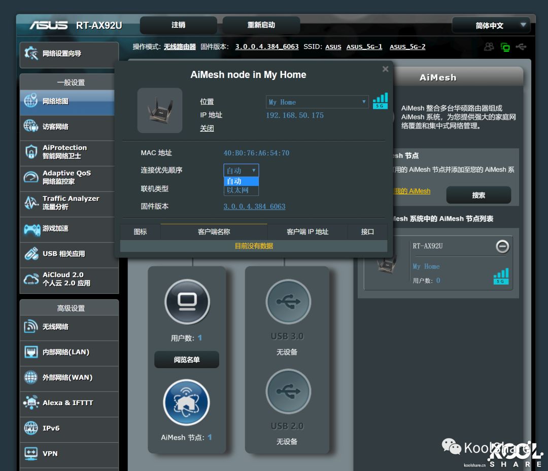Image resolution: width=548 pixels, height=471 pixels.
Task: Click the My Home text on the node card
Action: click(426, 266)
